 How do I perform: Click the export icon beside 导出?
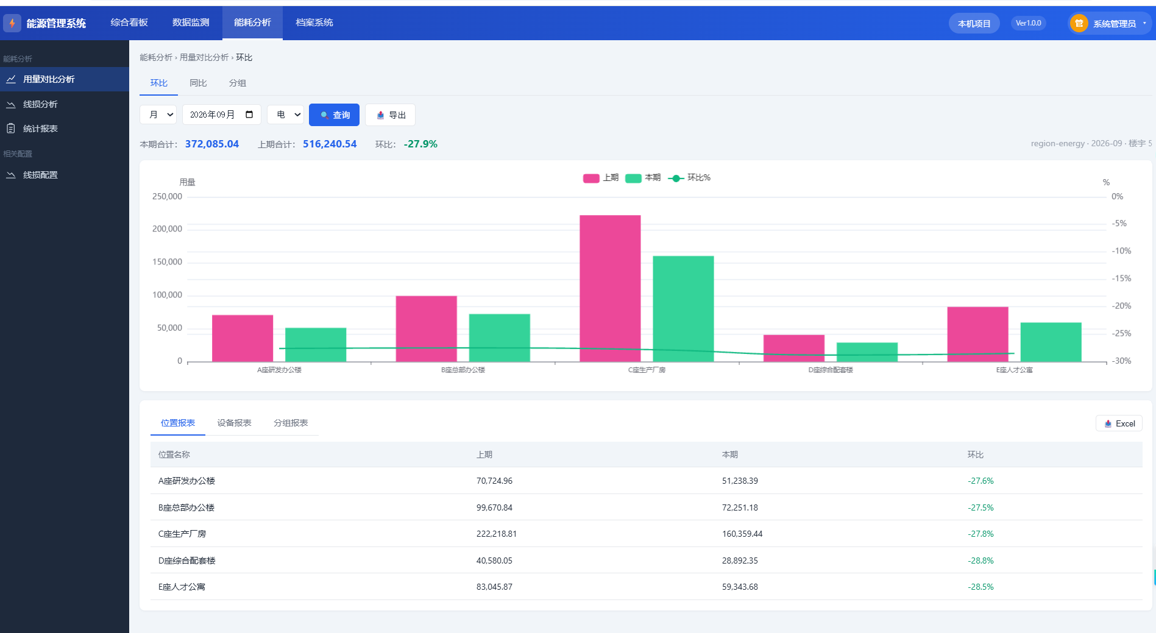(x=381, y=115)
